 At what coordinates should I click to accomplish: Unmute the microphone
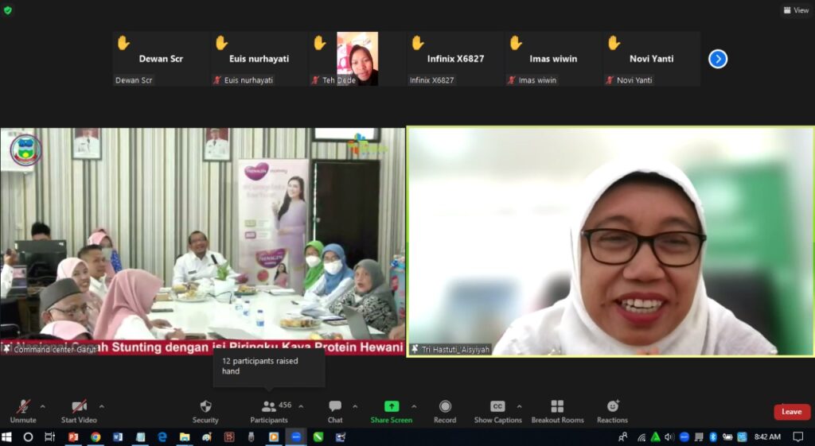coord(23,410)
